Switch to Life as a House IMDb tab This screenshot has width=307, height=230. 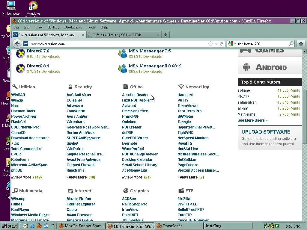[x=123, y=35]
